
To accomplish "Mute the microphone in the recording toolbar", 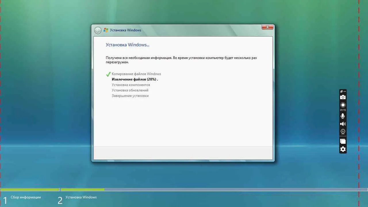I will click(x=343, y=116).
